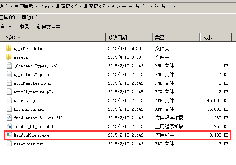Select the AppxBlockMap.xml file name
236x165 pixels.
[x=32, y=74]
